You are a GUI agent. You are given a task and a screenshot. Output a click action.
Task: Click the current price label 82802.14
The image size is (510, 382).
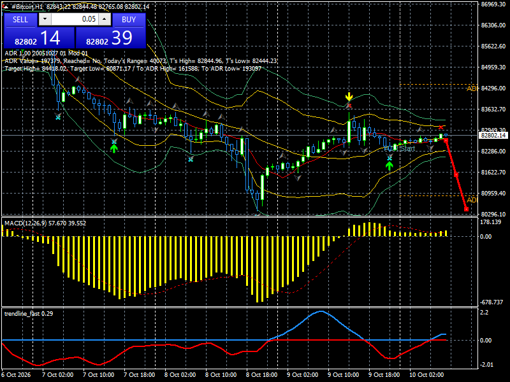[493, 136]
